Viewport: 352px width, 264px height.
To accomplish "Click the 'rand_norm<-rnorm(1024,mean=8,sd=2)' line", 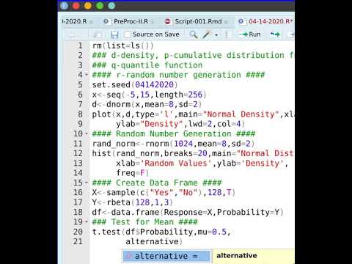I will tap(173, 144).
